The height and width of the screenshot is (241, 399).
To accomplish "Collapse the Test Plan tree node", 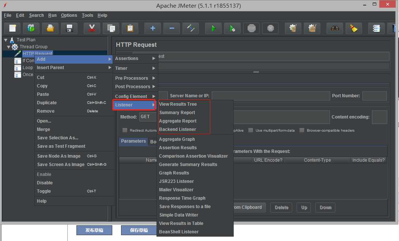I will (x=5, y=40).
